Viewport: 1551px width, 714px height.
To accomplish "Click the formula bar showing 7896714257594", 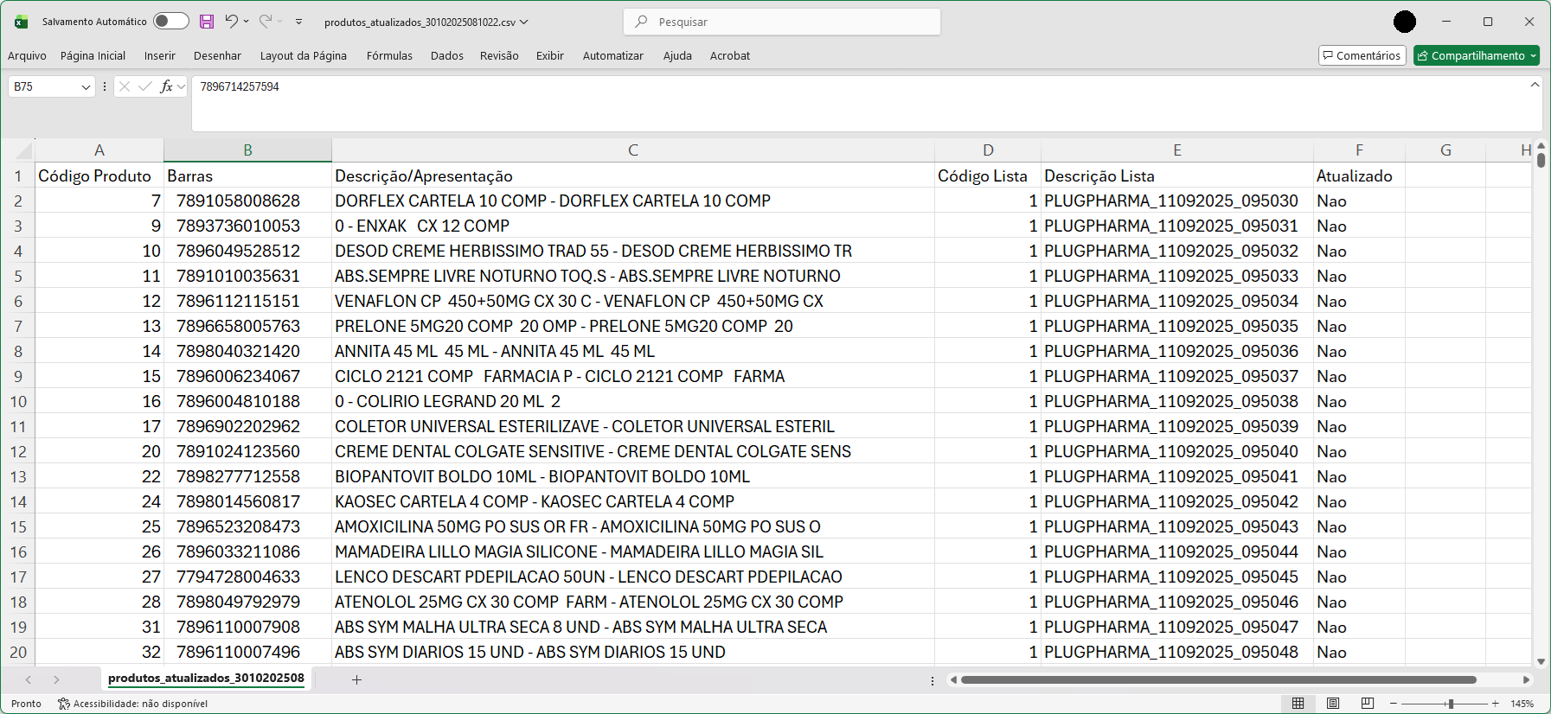I will tap(867, 104).
